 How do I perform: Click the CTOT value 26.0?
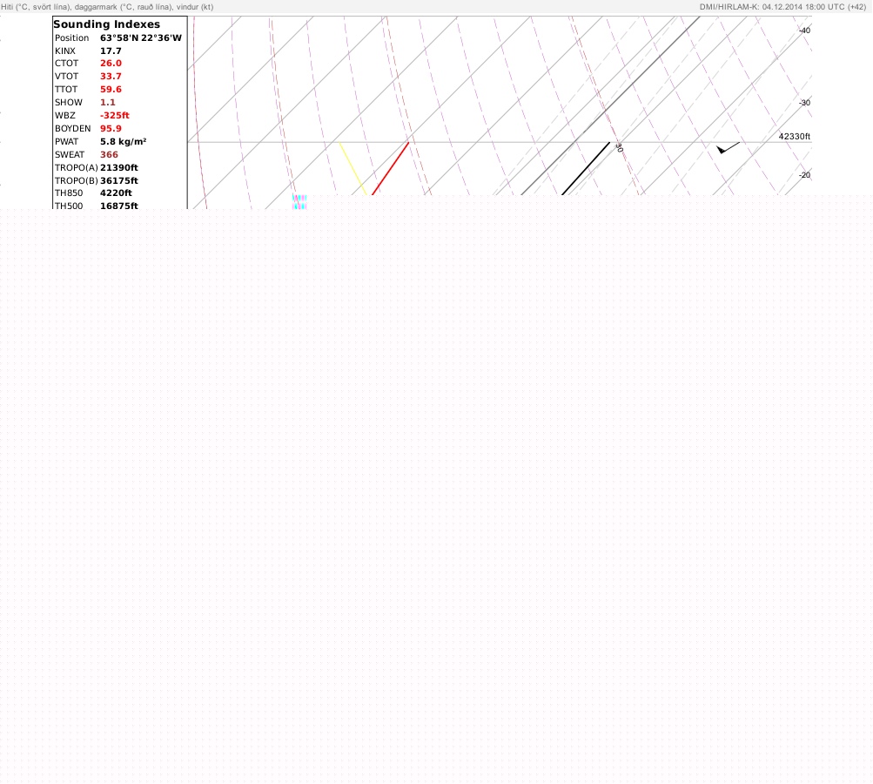(x=111, y=64)
